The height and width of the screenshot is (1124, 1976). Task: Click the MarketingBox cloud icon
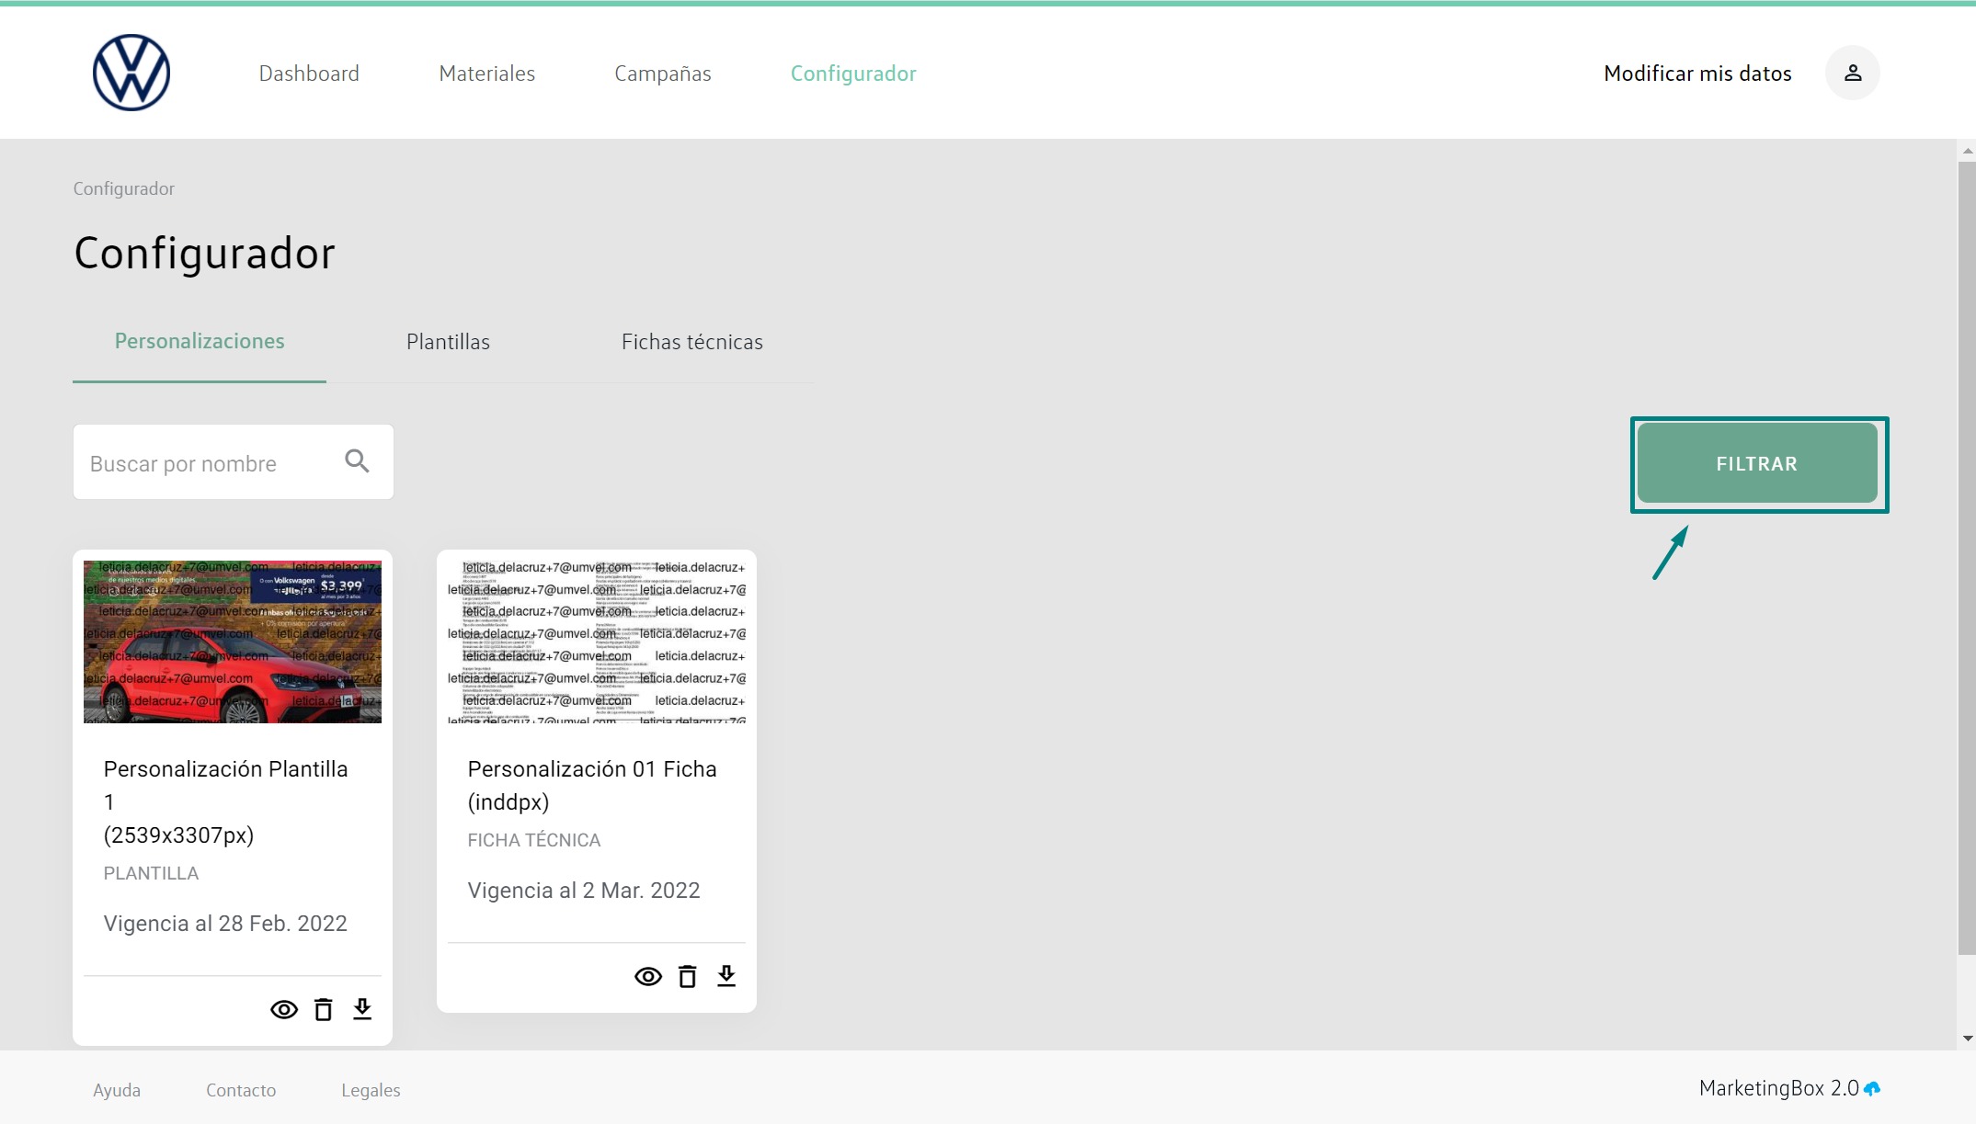1872,1089
